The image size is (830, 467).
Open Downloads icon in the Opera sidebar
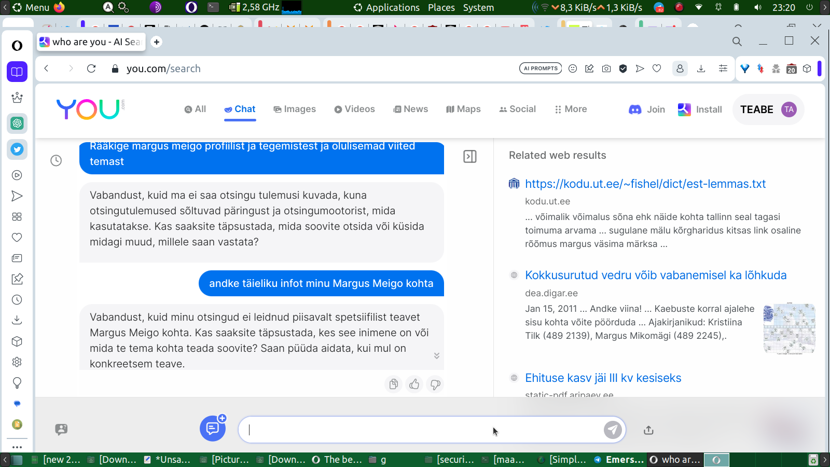pos(17,321)
